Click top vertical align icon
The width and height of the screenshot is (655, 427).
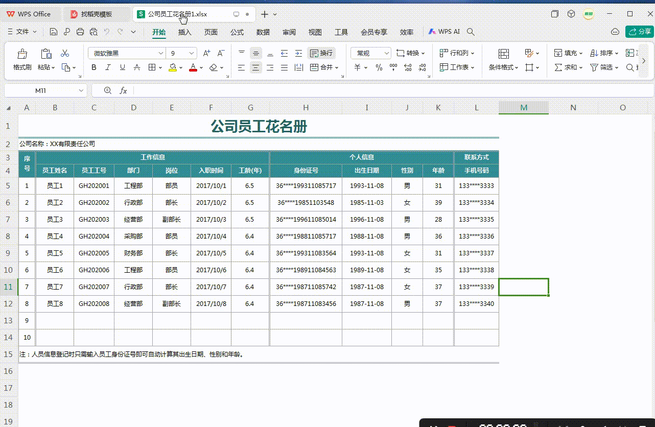[242, 53]
